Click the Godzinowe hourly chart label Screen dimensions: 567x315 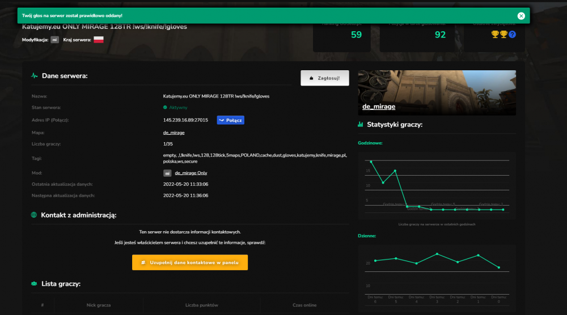pyautogui.click(x=370, y=143)
